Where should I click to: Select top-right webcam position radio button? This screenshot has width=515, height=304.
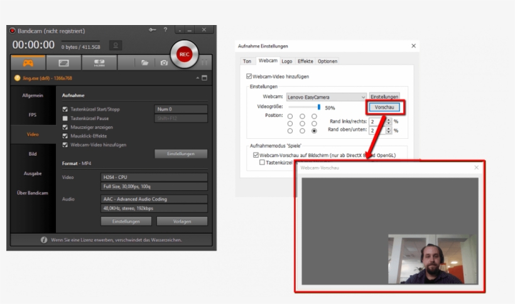(x=314, y=116)
